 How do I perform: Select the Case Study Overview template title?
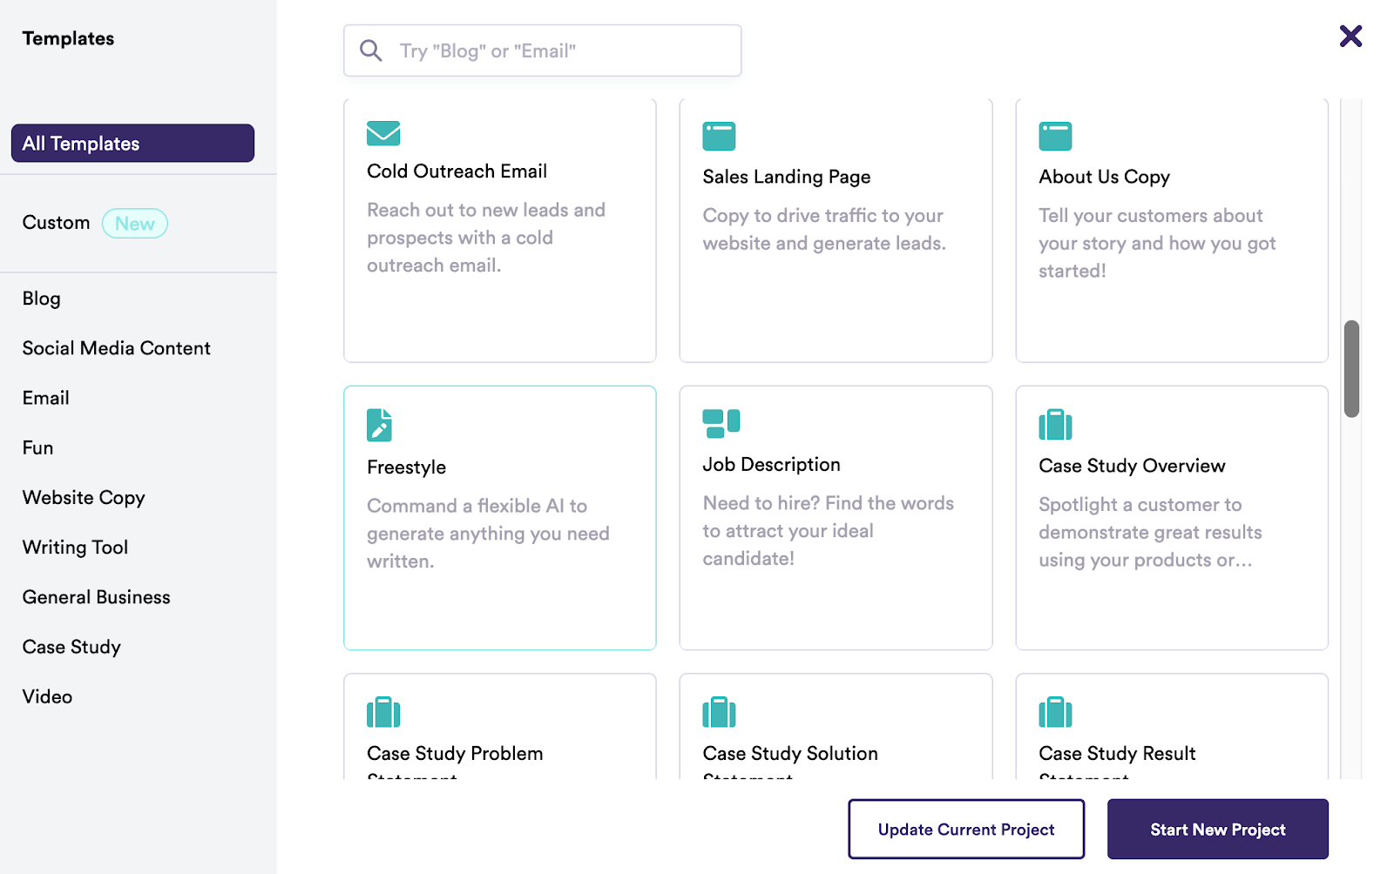1132,466
